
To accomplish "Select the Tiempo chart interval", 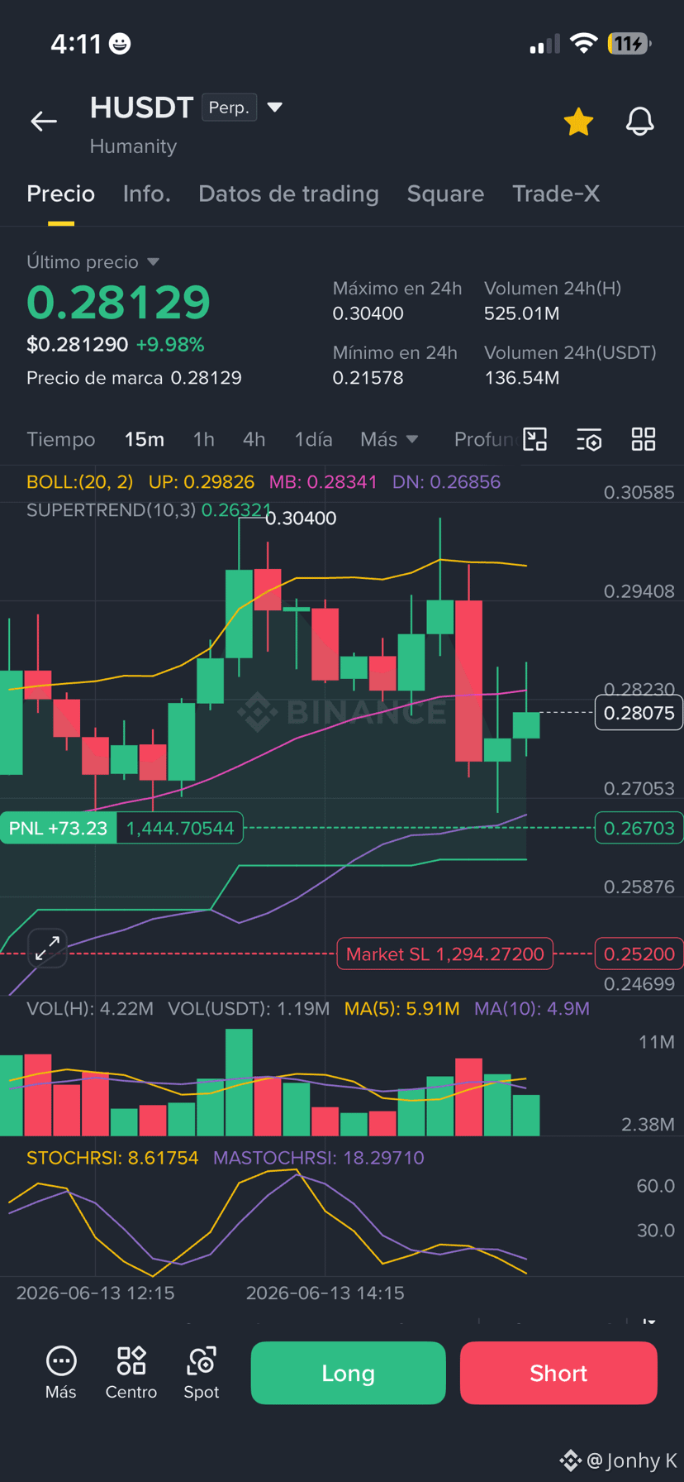I will point(60,439).
